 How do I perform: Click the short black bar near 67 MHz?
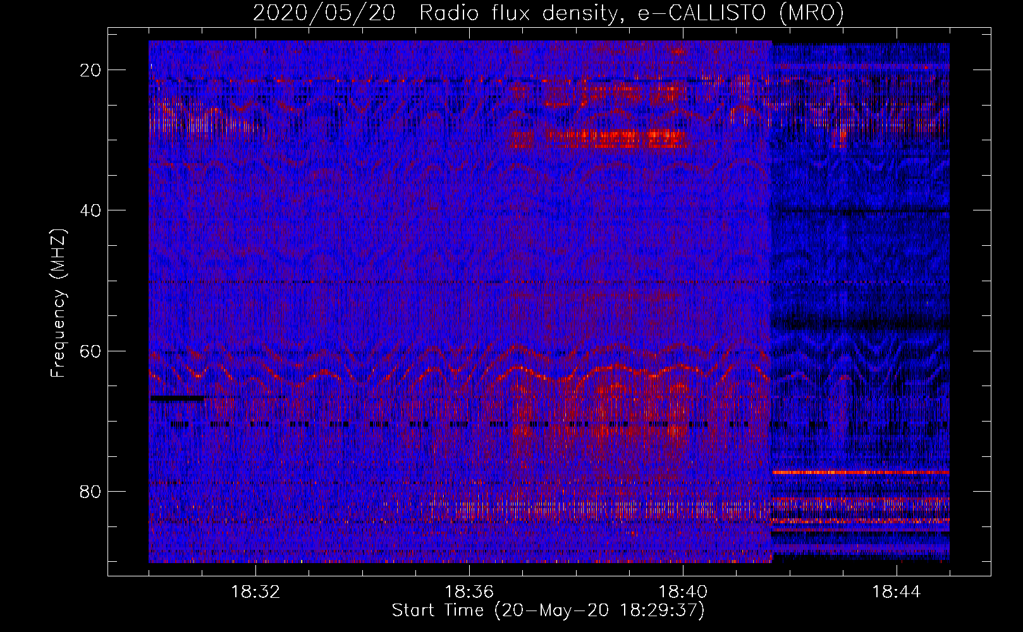coord(178,398)
